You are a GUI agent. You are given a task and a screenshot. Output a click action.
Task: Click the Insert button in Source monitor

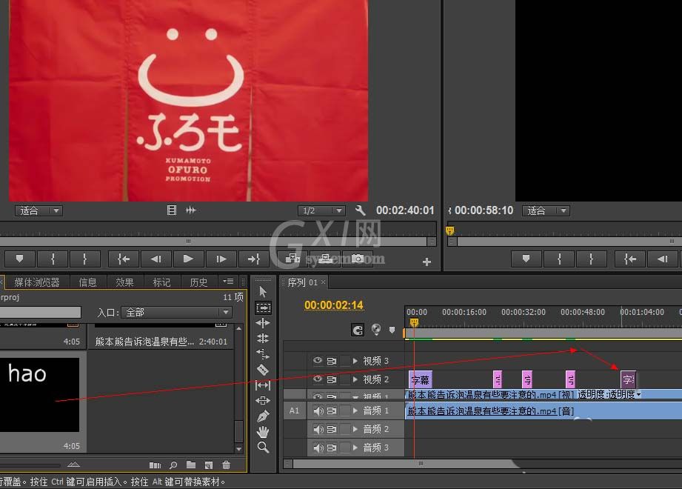point(292,259)
